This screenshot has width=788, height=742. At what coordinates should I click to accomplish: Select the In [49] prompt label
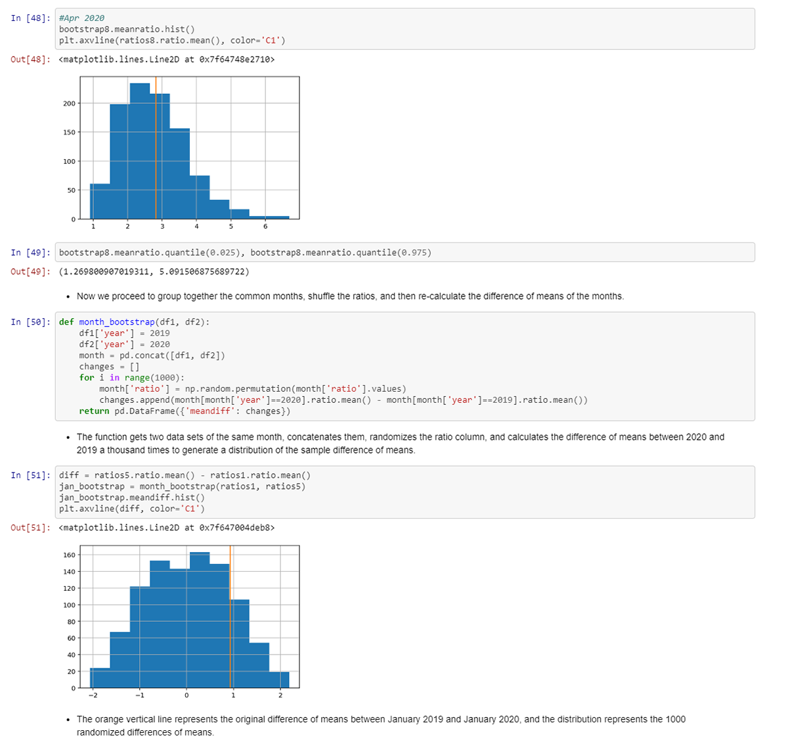pos(30,253)
